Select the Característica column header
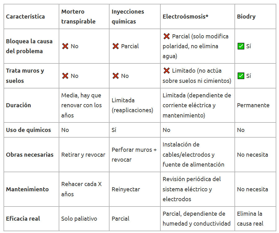Screen dimensions: 279x233 [x=25, y=17]
